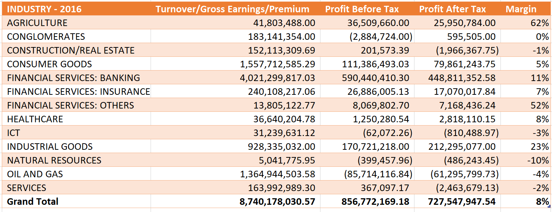Select the SERVICES industry label cell
Screen dimensions: 552x212
click(26, 188)
